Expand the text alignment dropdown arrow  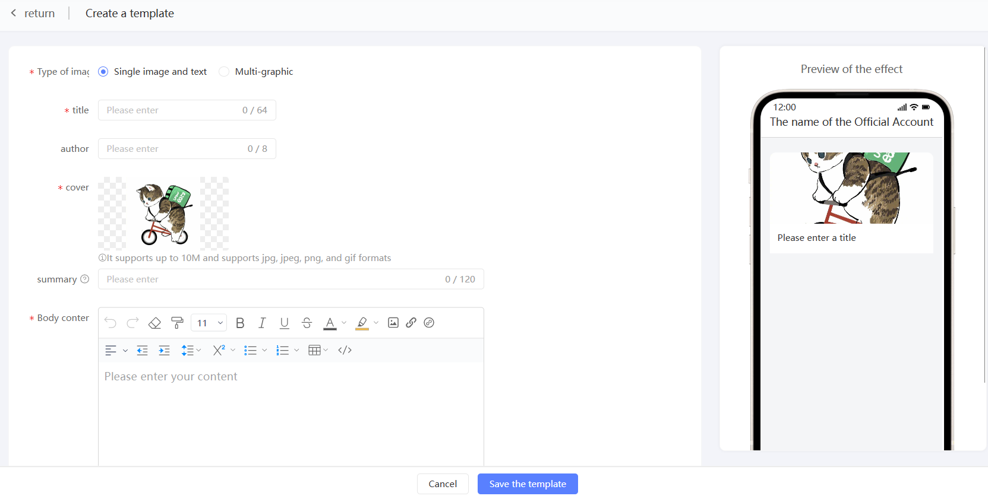[125, 351]
